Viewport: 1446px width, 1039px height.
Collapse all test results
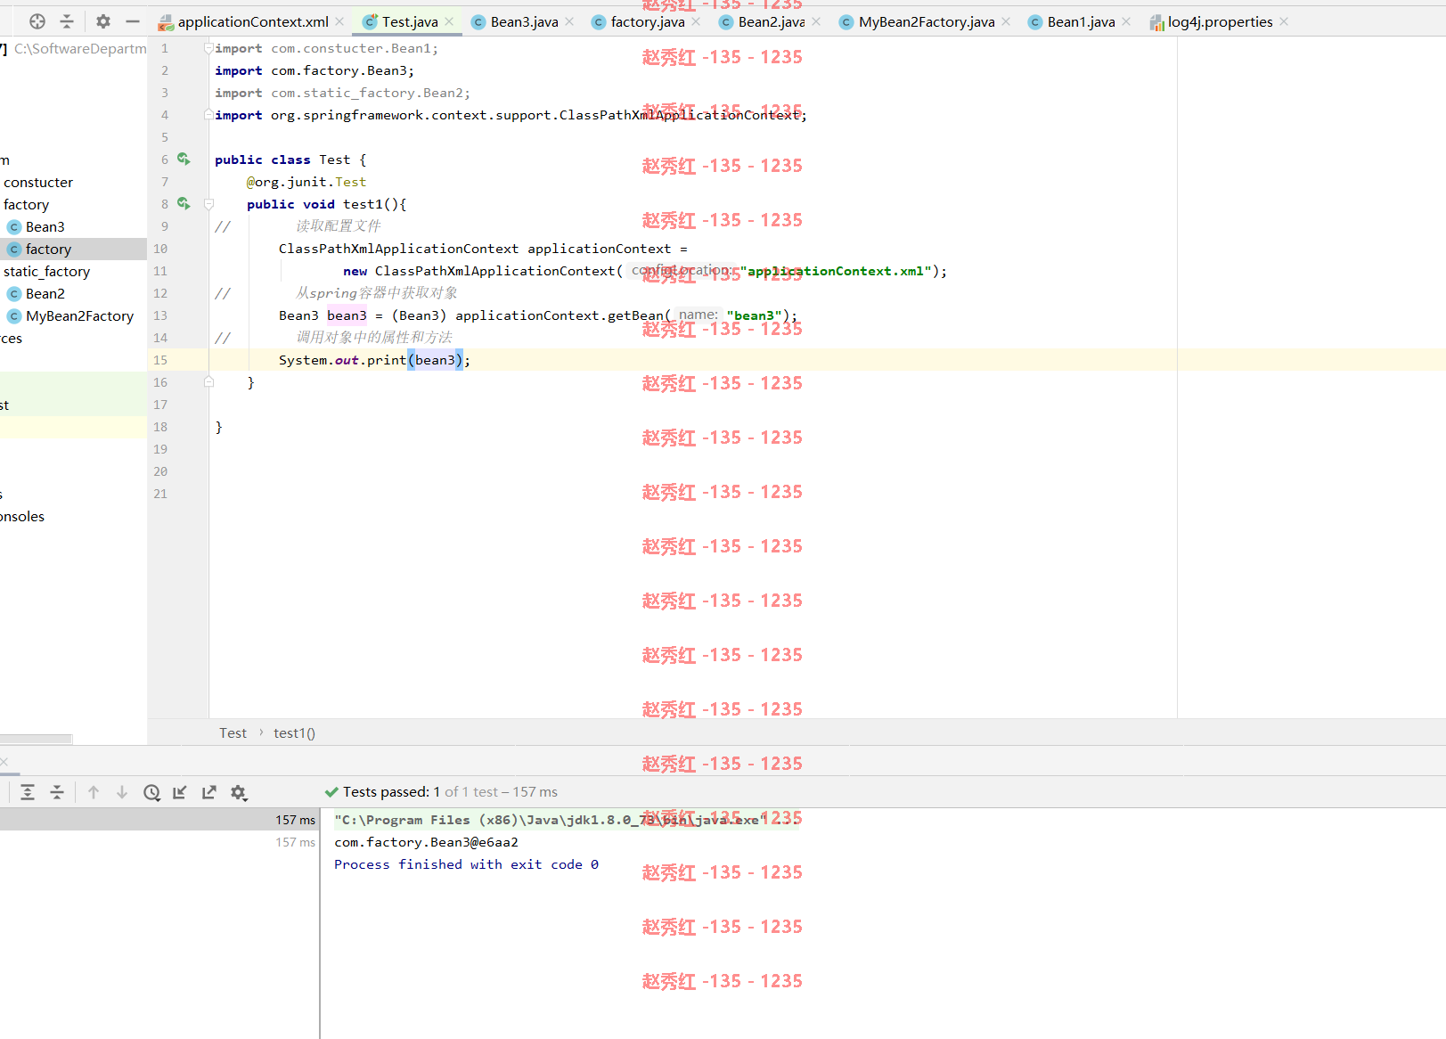coord(57,792)
